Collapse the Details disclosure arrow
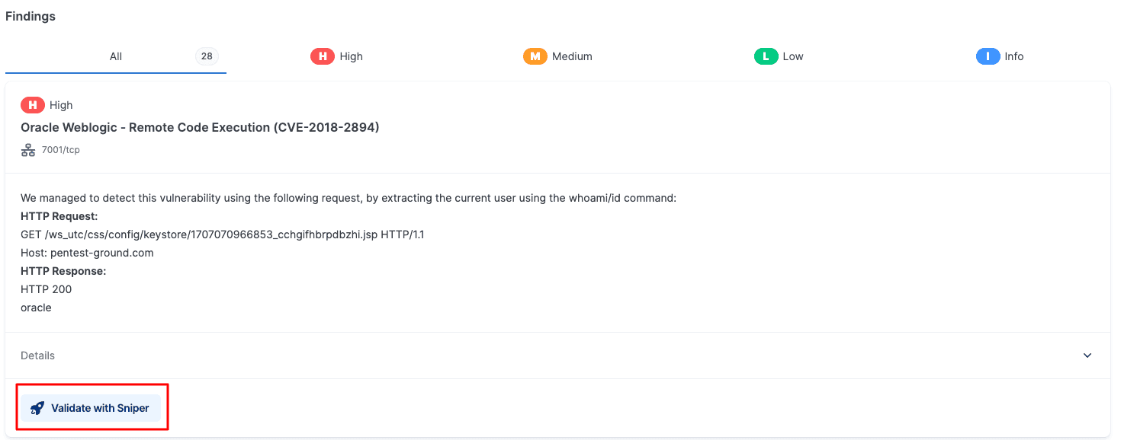 tap(1087, 355)
